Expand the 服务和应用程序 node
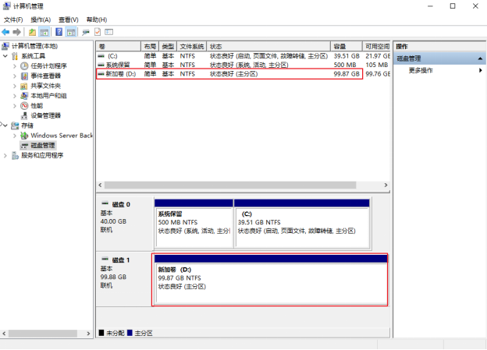This screenshot has height=350, width=487. [5, 155]
